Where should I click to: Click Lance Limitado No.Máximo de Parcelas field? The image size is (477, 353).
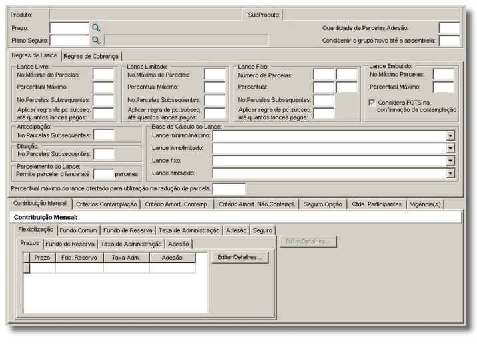[215, 75]
